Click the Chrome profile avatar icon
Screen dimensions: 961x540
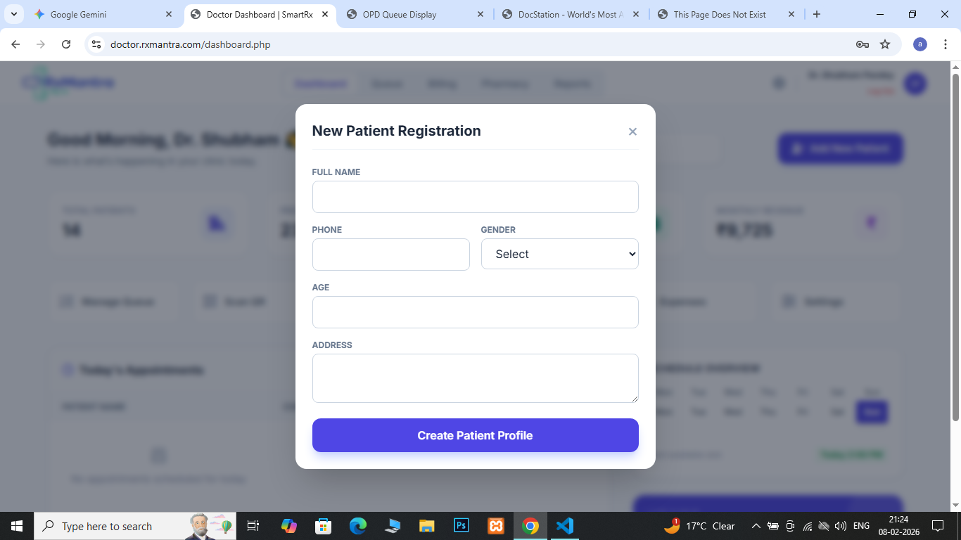(x=919, y=44)
